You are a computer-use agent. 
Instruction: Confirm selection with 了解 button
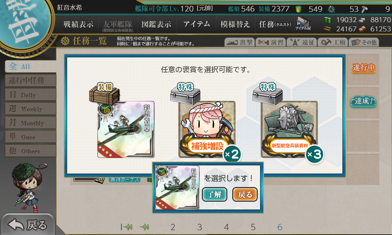(215, 195)
